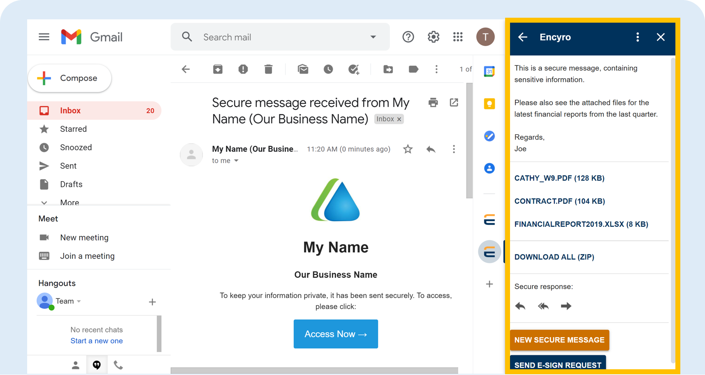This screenshot has width=705, height=375.
Task: Open Google Tasks side panel
Action: pyautogui.click(x=489, y=136)
